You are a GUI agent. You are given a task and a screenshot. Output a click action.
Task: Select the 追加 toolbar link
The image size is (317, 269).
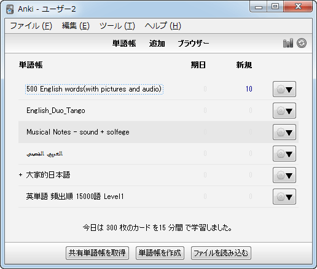pos(157,44)
